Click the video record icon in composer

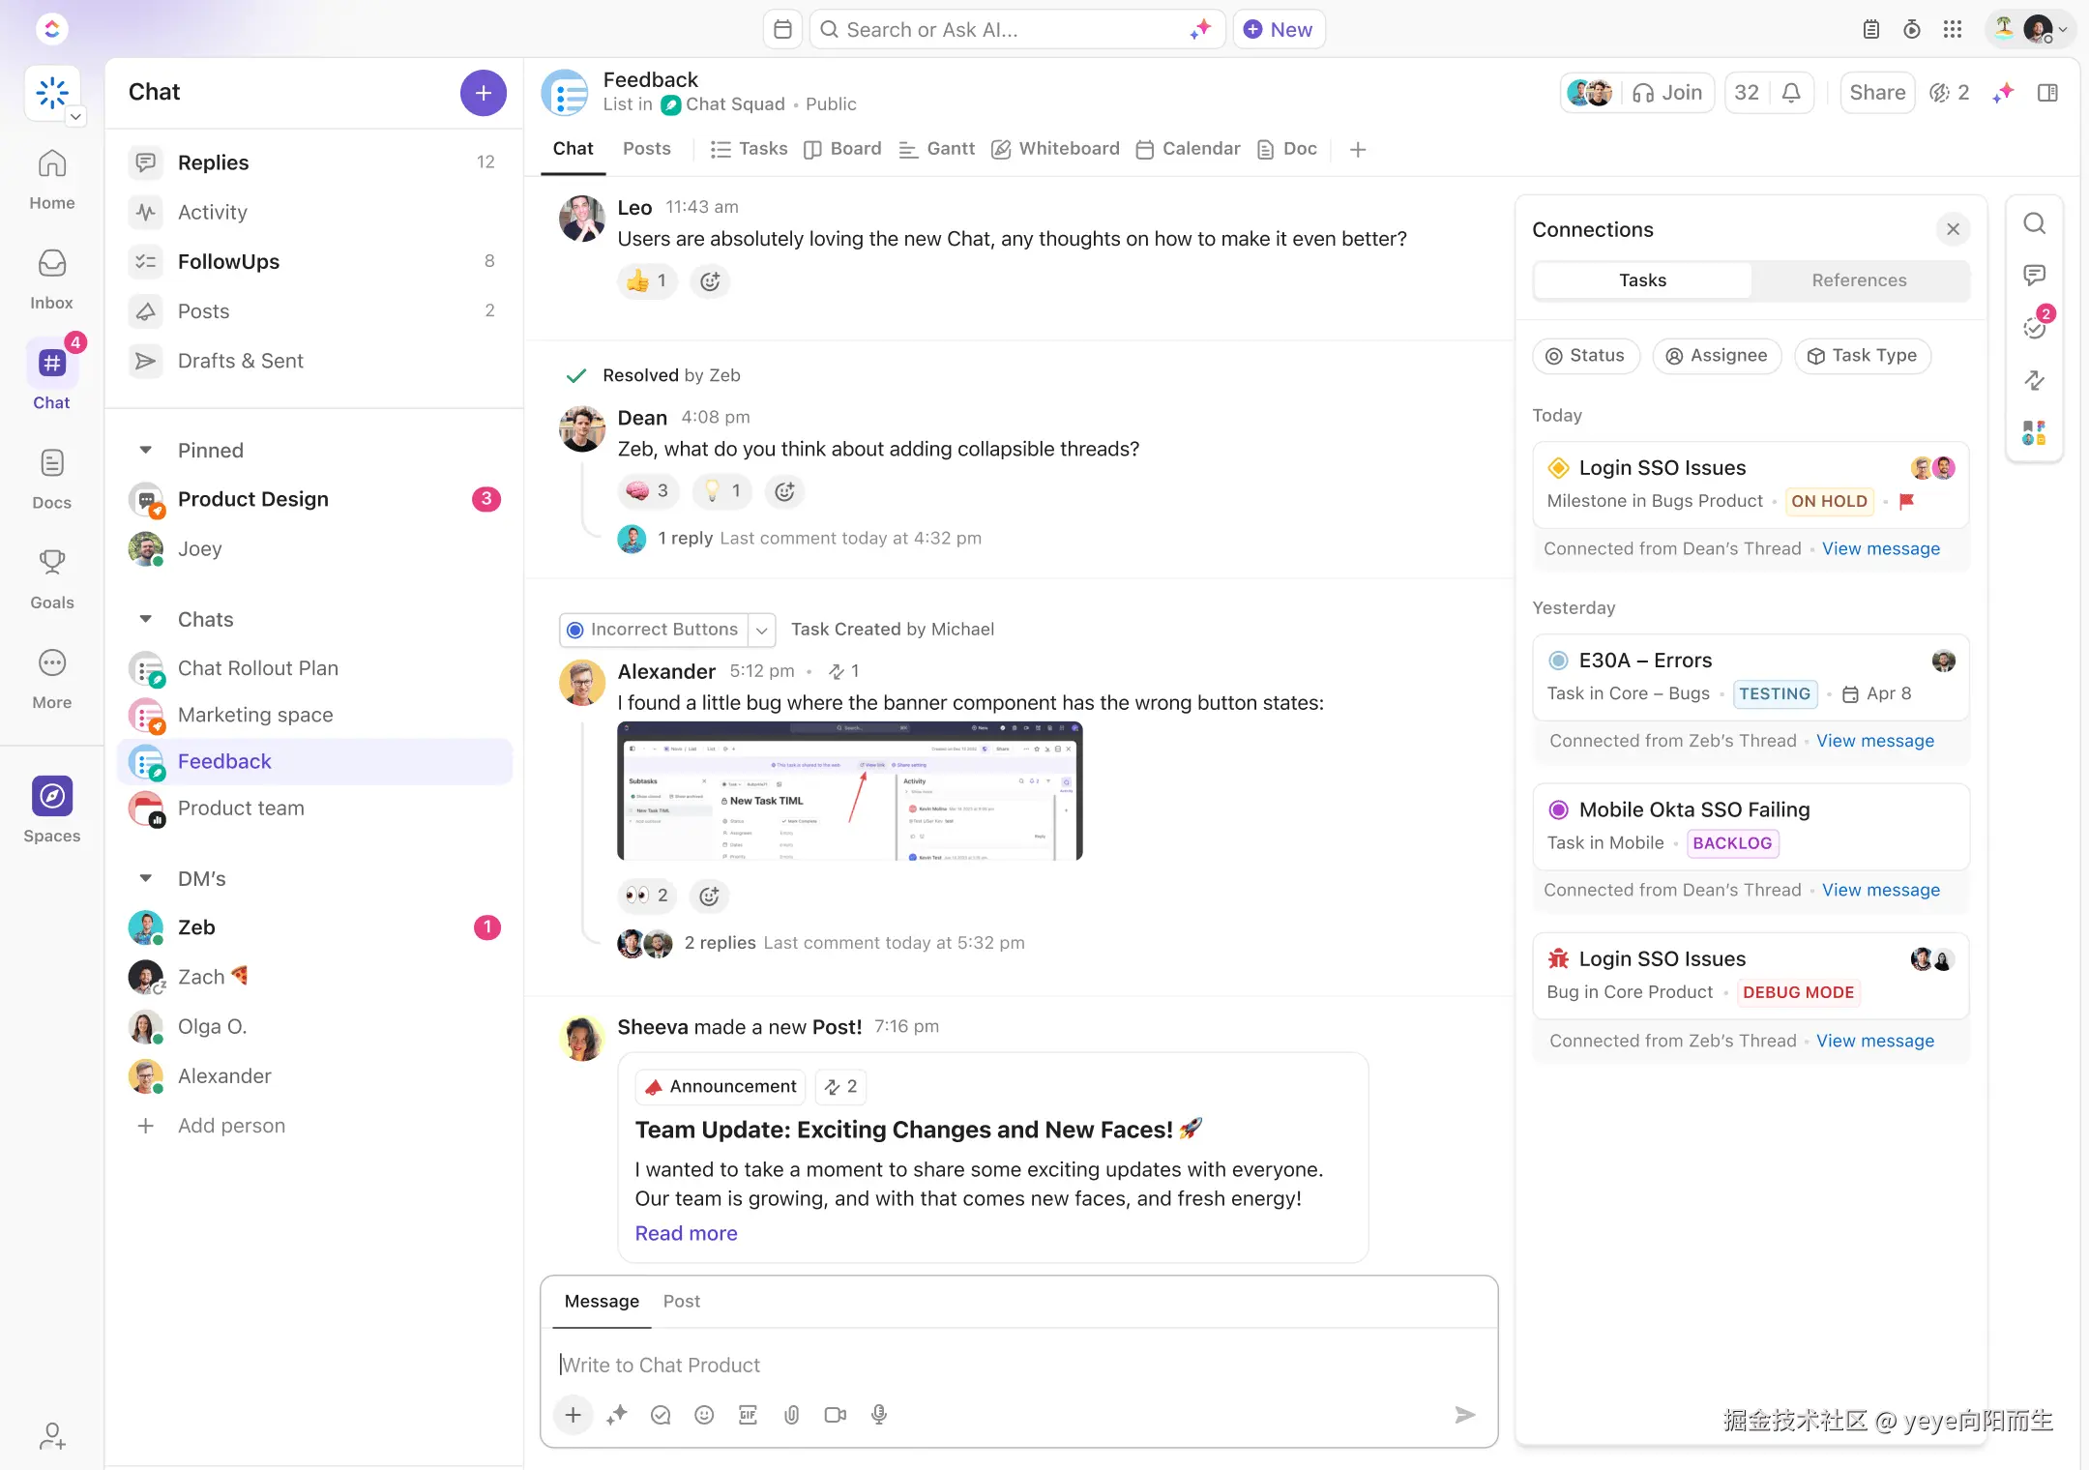[835, 1415]
